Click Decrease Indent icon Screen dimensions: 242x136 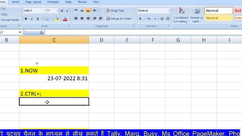point(95,19)
